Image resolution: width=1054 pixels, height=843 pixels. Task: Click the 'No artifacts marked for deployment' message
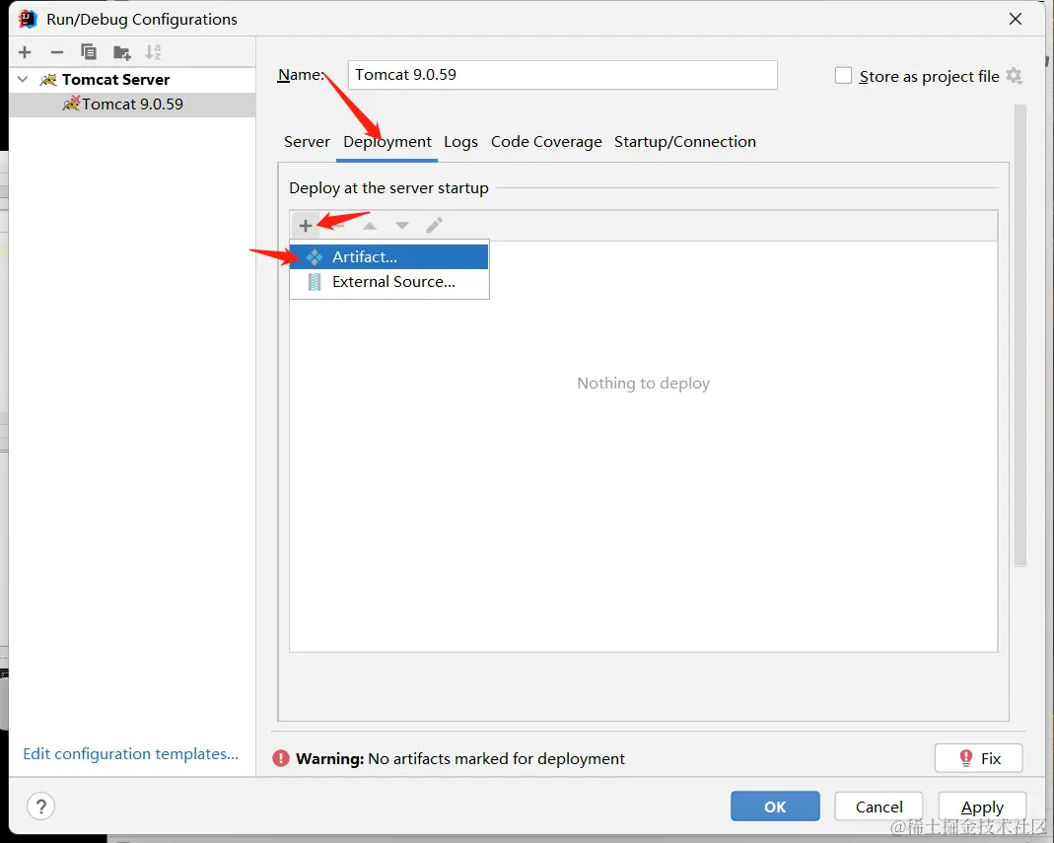(496, 758)
